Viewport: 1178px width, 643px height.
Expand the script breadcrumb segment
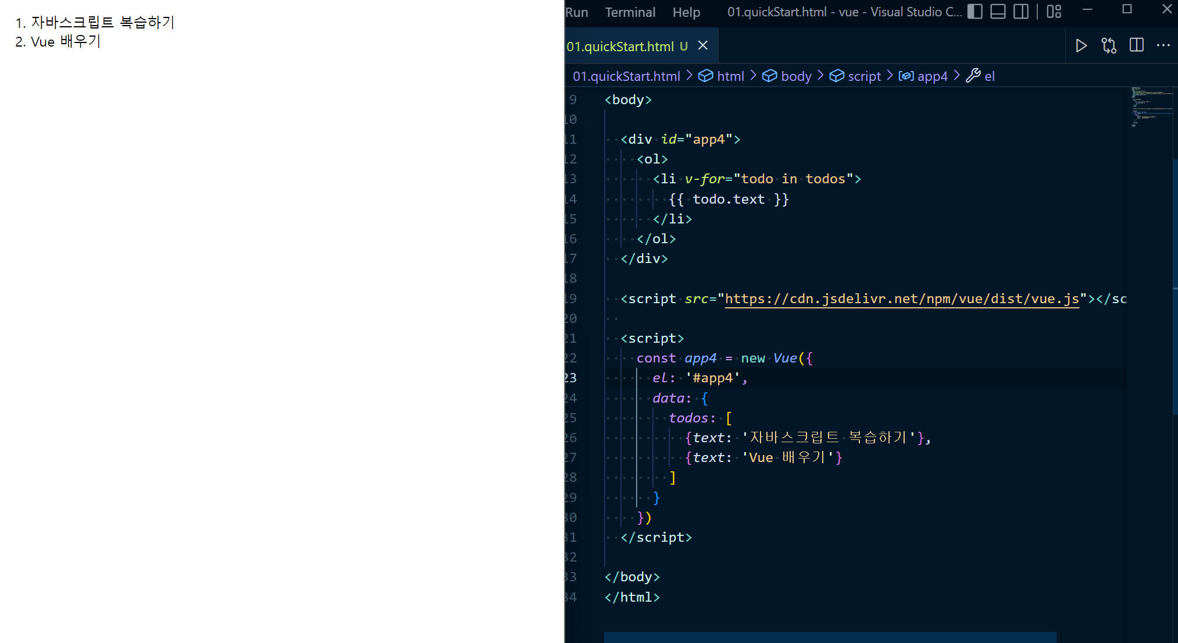click(863, 76)
